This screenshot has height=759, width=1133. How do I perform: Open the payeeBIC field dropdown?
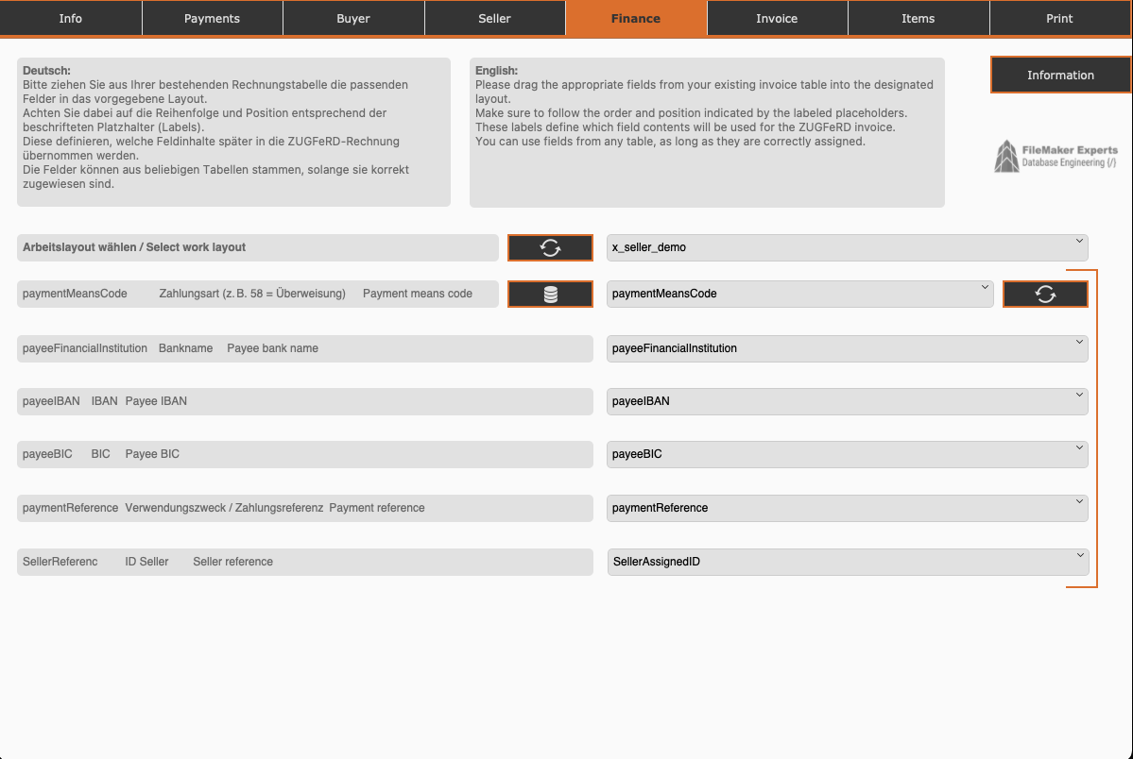[847, 454]
